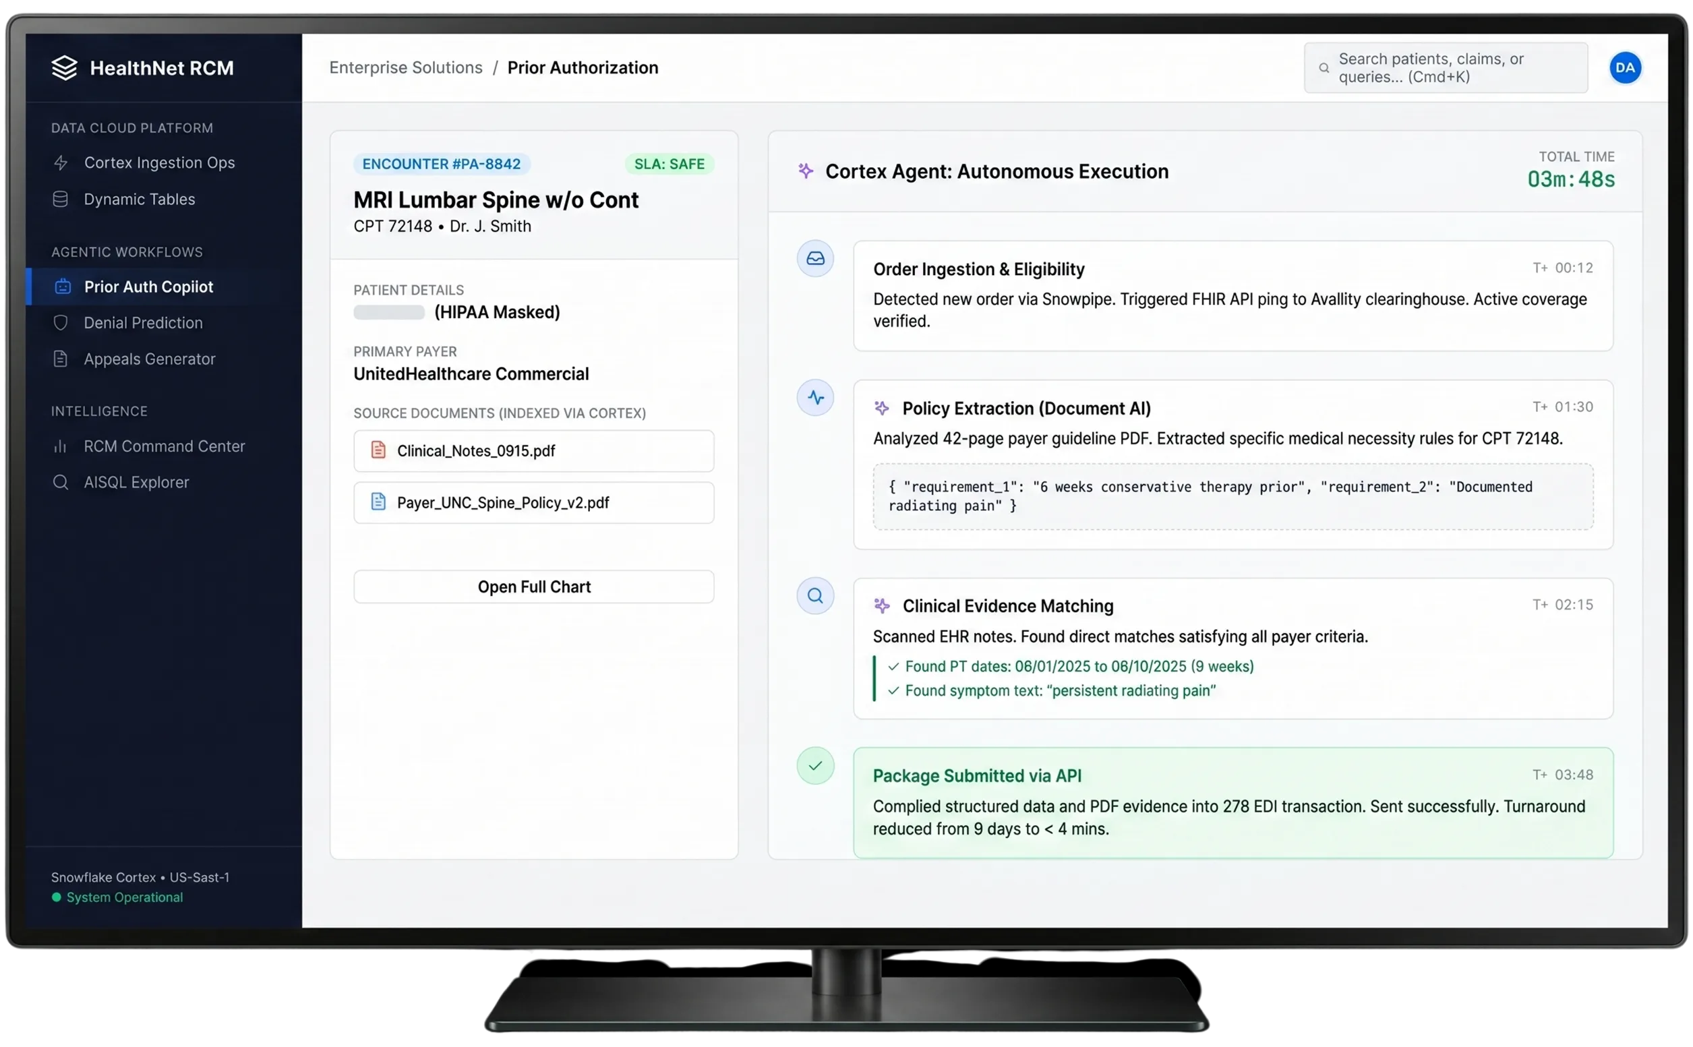Click the green checkmark step icon for Package Submitted
The width and height of the screenshot is (1693, 1047).
[815, 765]
